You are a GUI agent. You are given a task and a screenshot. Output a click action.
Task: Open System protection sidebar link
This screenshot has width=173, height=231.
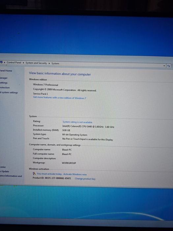pos(5,87)
